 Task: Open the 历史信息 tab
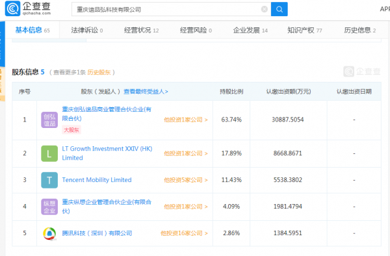[x=359, y=30]
